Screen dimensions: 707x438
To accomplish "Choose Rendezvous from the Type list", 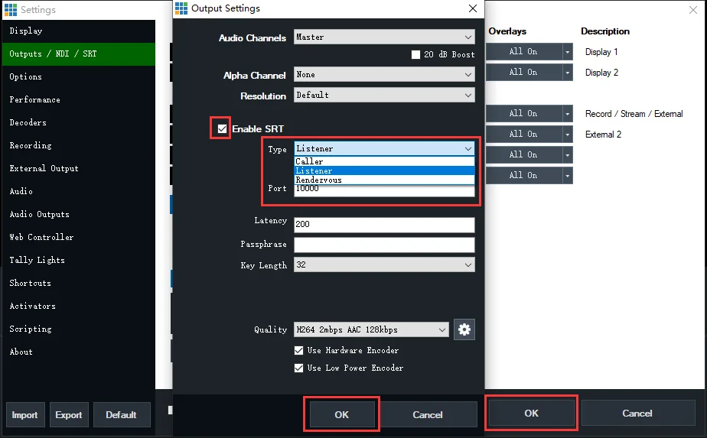I will coord(384,180).
